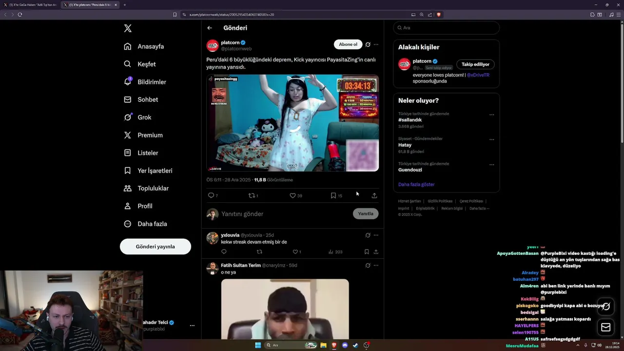Click Yanıtını gönder reply field

[x=285, y=214]
